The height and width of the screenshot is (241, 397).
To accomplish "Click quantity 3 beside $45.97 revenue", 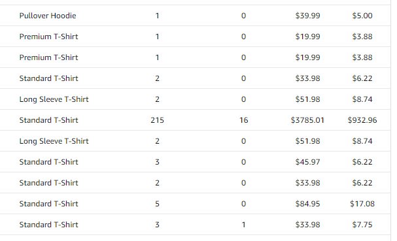I will point(157,162).
